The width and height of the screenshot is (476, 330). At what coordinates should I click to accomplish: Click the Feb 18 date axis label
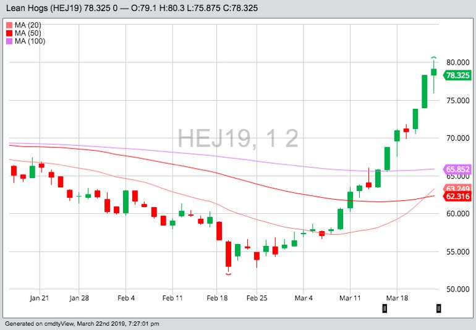tap(218, 298)
